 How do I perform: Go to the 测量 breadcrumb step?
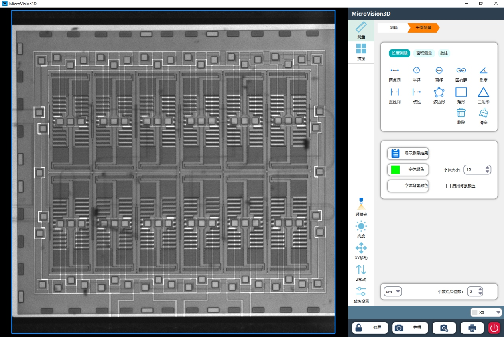[x=393, y=28]
